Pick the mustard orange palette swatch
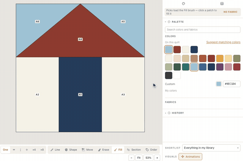Viewport: 243px width, 161px height. (x=220, y=58)
